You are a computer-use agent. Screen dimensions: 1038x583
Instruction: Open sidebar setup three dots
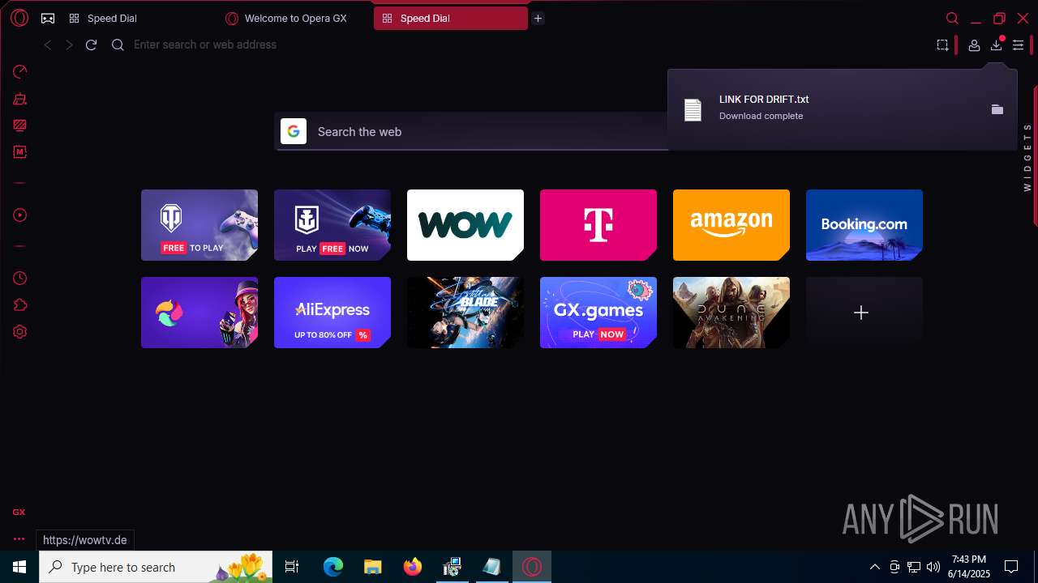19,539
